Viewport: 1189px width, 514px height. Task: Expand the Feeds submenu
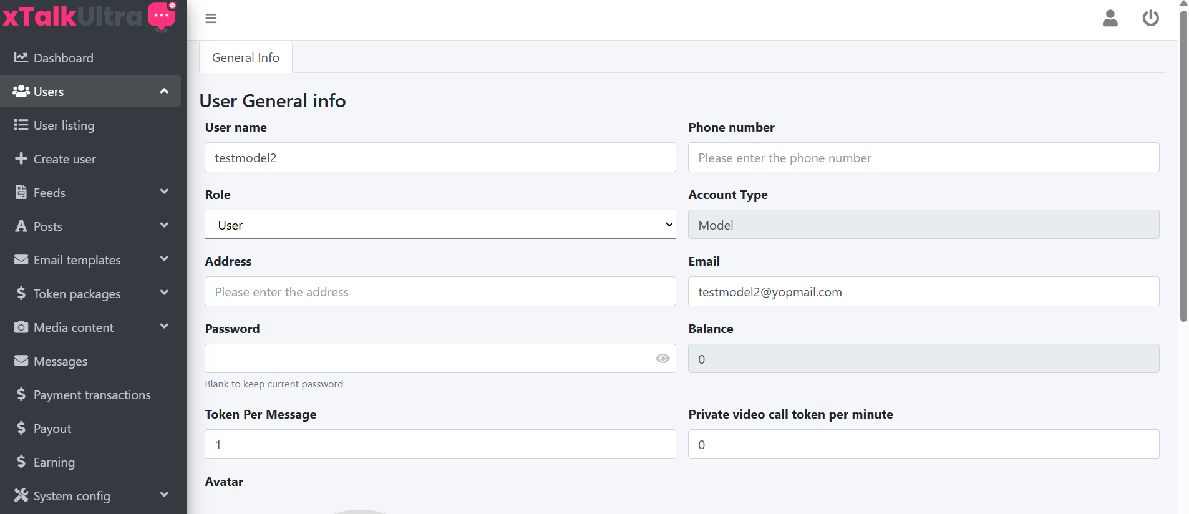164,192
